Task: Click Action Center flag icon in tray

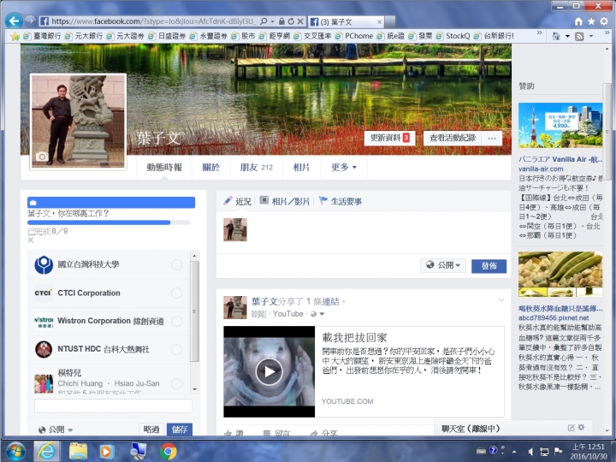Action: (x=558, y=452)
